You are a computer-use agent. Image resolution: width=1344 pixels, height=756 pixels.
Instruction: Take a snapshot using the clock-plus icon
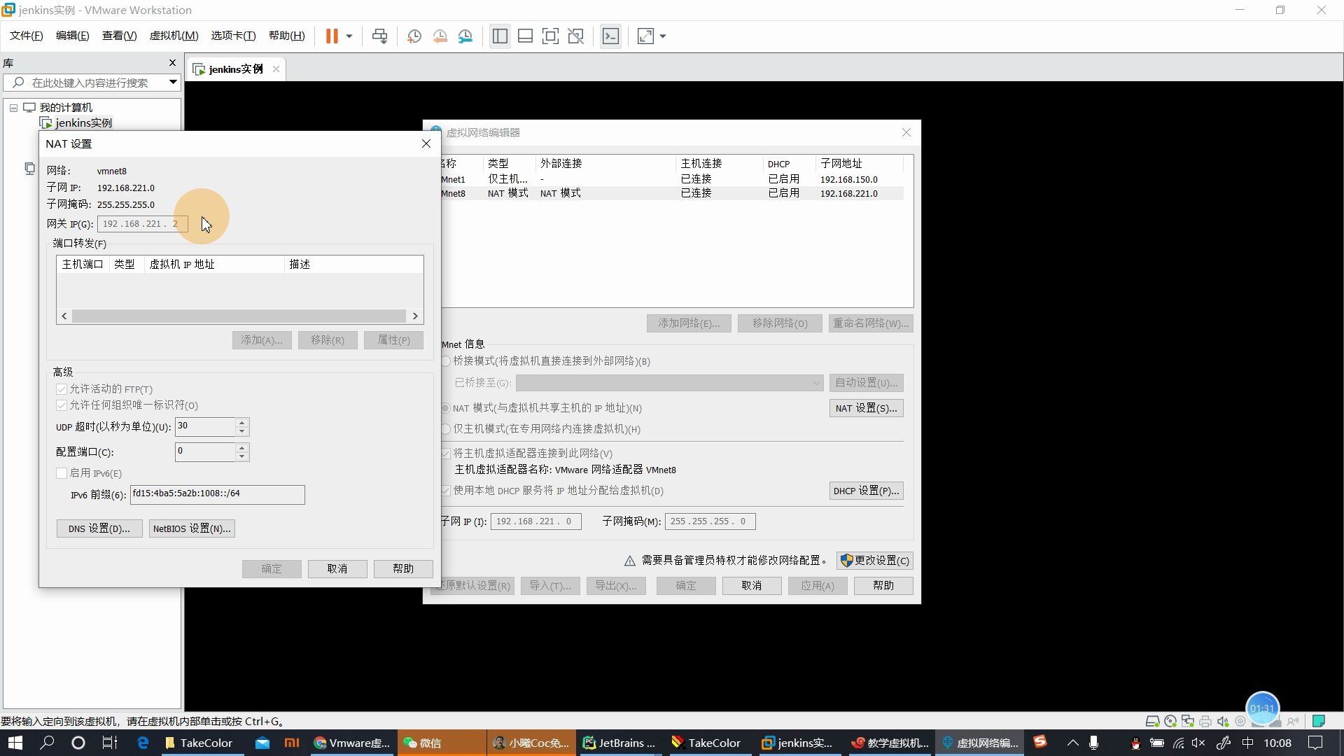414,36
